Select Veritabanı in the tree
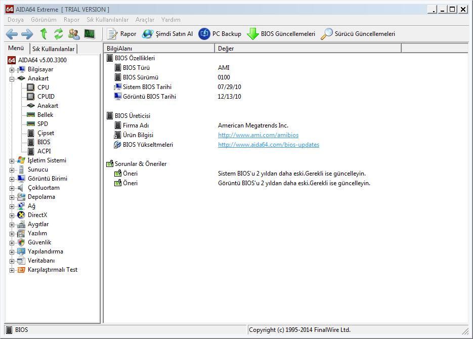Screen dimensions: 473x339 41,261
